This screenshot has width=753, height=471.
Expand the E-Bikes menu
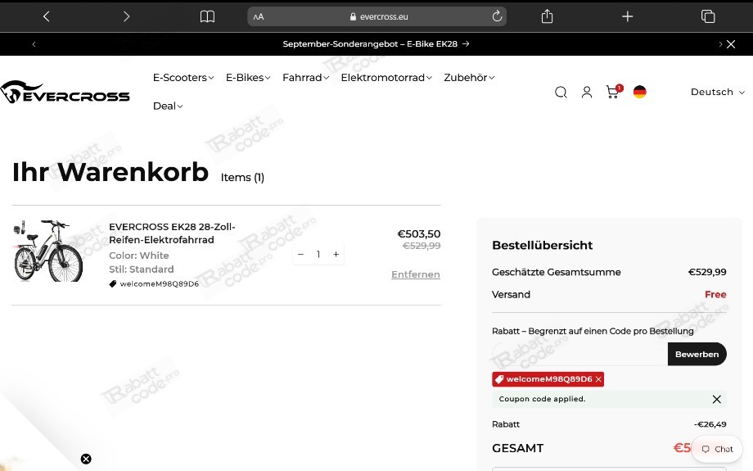coord(248,77)
